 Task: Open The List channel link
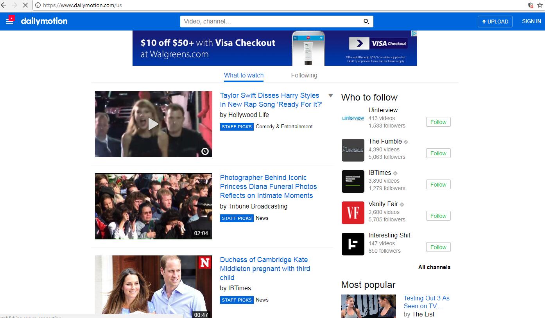coord(423,314)
